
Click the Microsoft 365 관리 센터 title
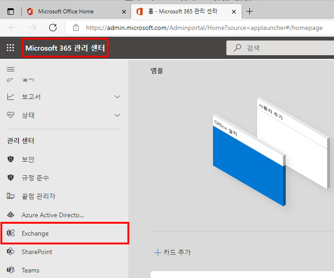point(65,48)
